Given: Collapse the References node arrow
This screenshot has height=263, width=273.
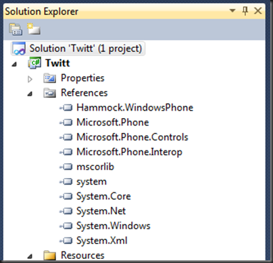Looking at the screenshot, I should tap(30, 94).
